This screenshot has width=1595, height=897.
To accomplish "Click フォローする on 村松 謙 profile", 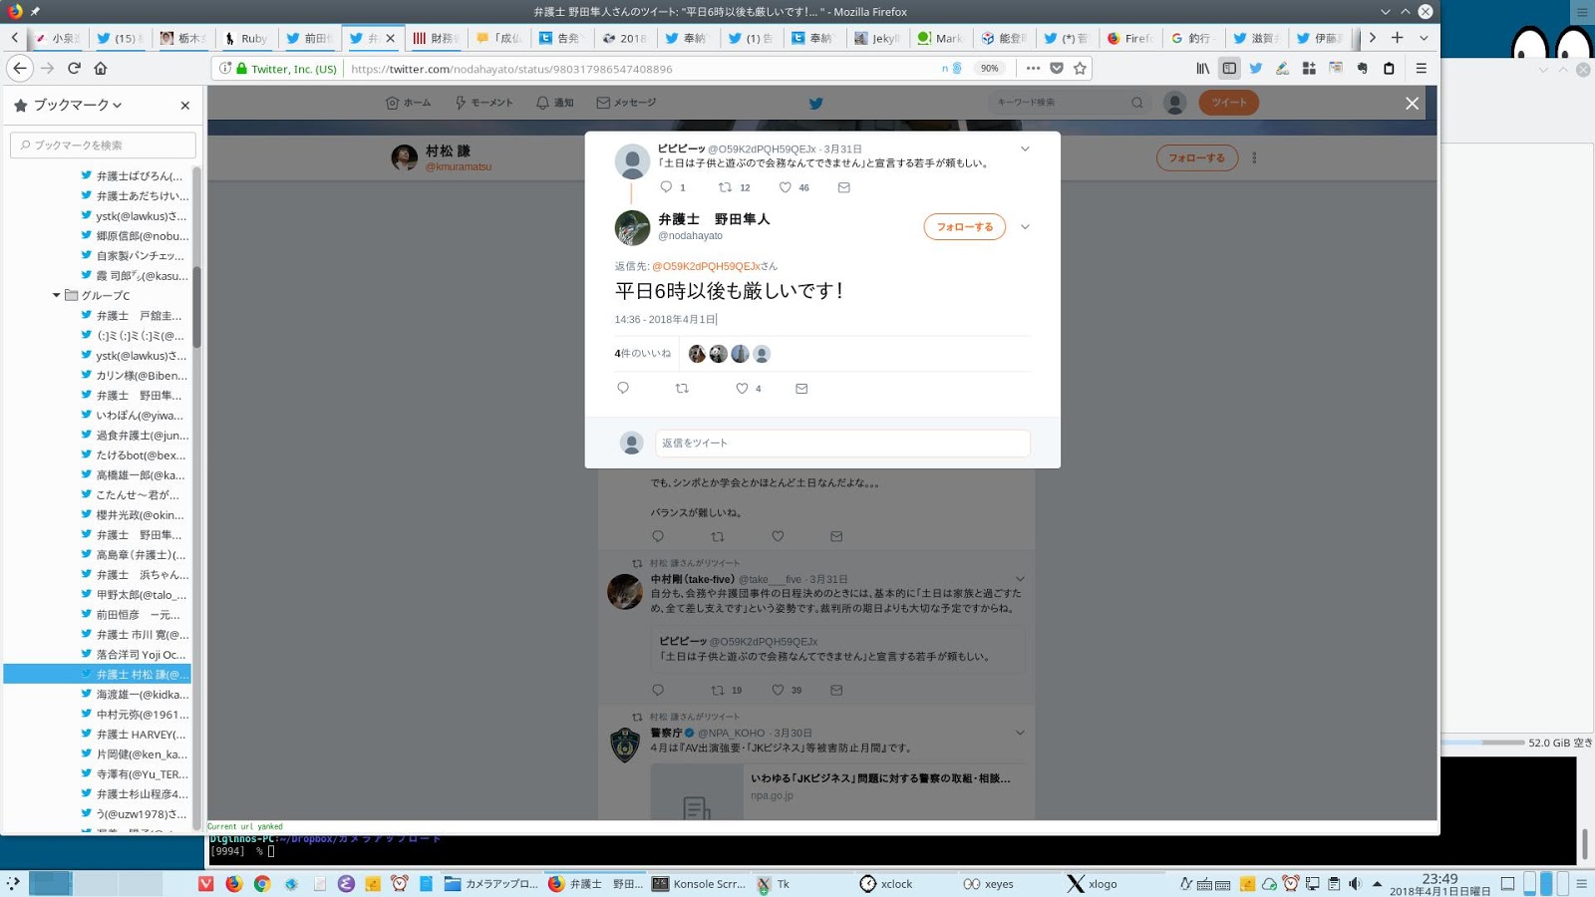I will (1197, 157).
